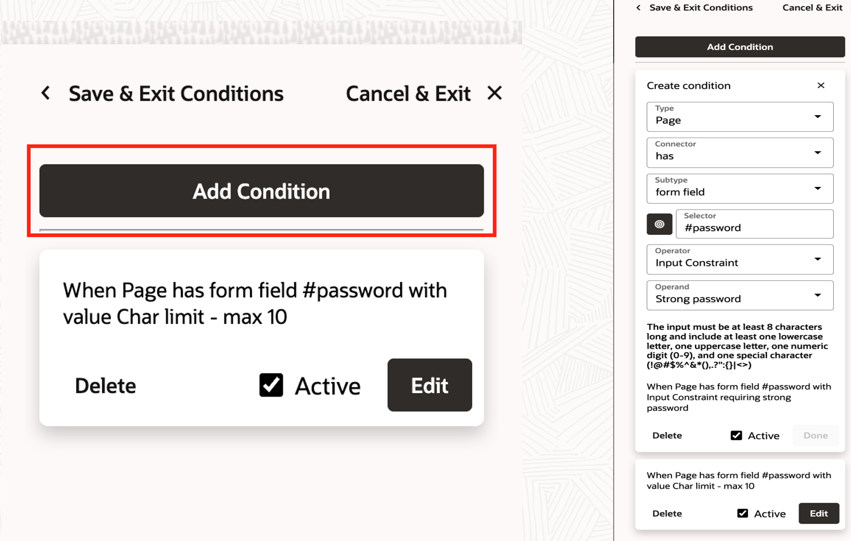Toggle Active checkbox for the Char limit condition on right

[742, 513]
